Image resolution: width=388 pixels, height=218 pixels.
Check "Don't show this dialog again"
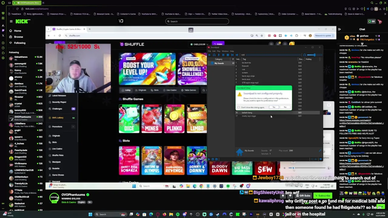[239, 107]
